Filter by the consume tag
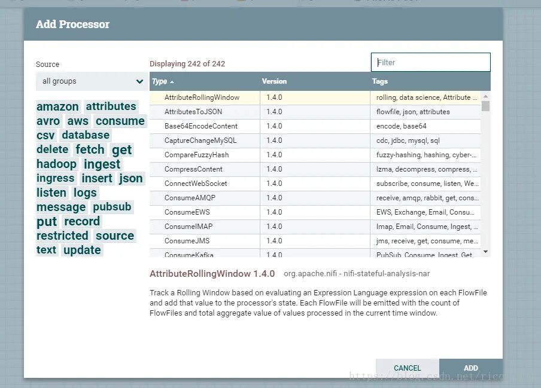This screenshot has width=541, height=388. (120, 121)
